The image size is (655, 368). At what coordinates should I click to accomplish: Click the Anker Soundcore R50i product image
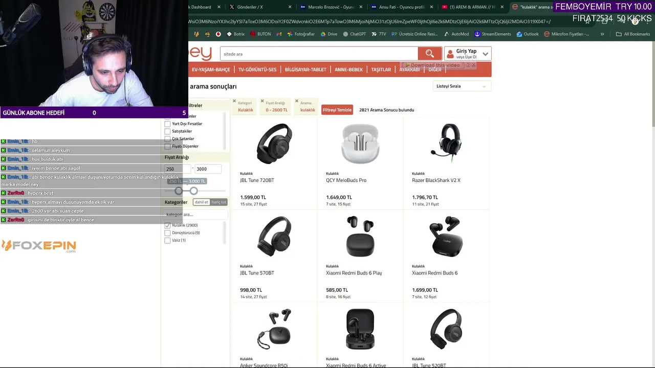(274, 329)
